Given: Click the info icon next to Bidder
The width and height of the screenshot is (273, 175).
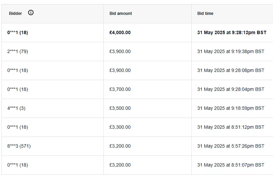Looking at the screenshot, I should click(31, 13).
